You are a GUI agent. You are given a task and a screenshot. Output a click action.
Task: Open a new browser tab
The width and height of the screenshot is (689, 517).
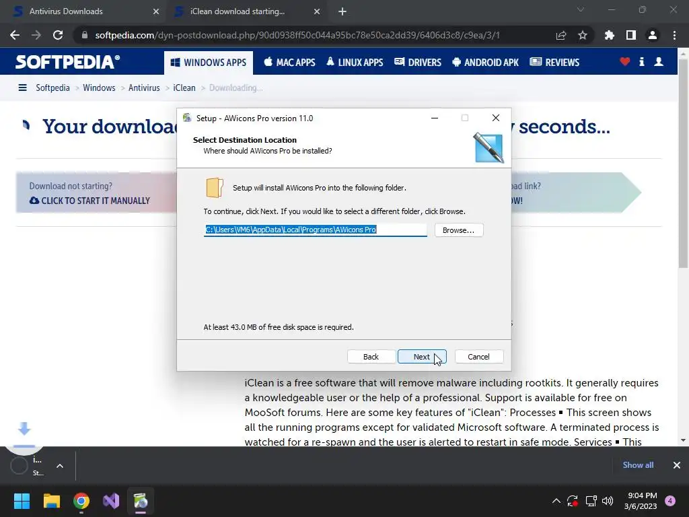(x=342, y=11)
